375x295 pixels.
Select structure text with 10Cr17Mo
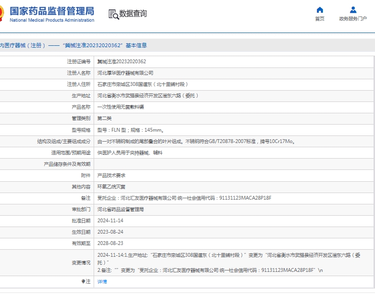click(x=196, y=141)
